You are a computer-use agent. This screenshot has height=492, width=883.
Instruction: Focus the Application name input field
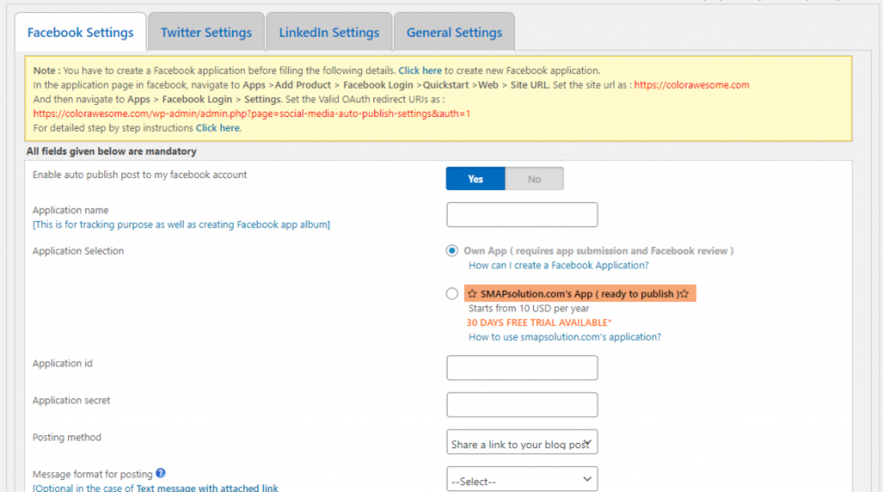522,215
